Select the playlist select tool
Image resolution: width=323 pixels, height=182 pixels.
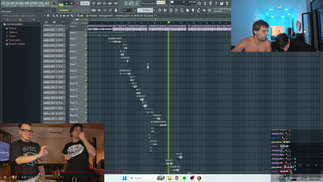75,16
